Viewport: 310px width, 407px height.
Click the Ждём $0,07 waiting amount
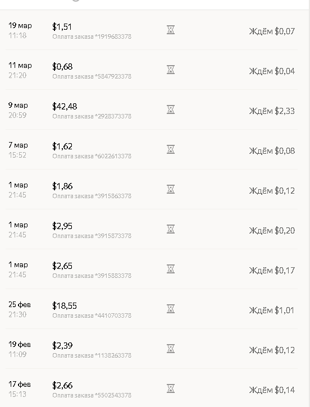click(272, 31)
